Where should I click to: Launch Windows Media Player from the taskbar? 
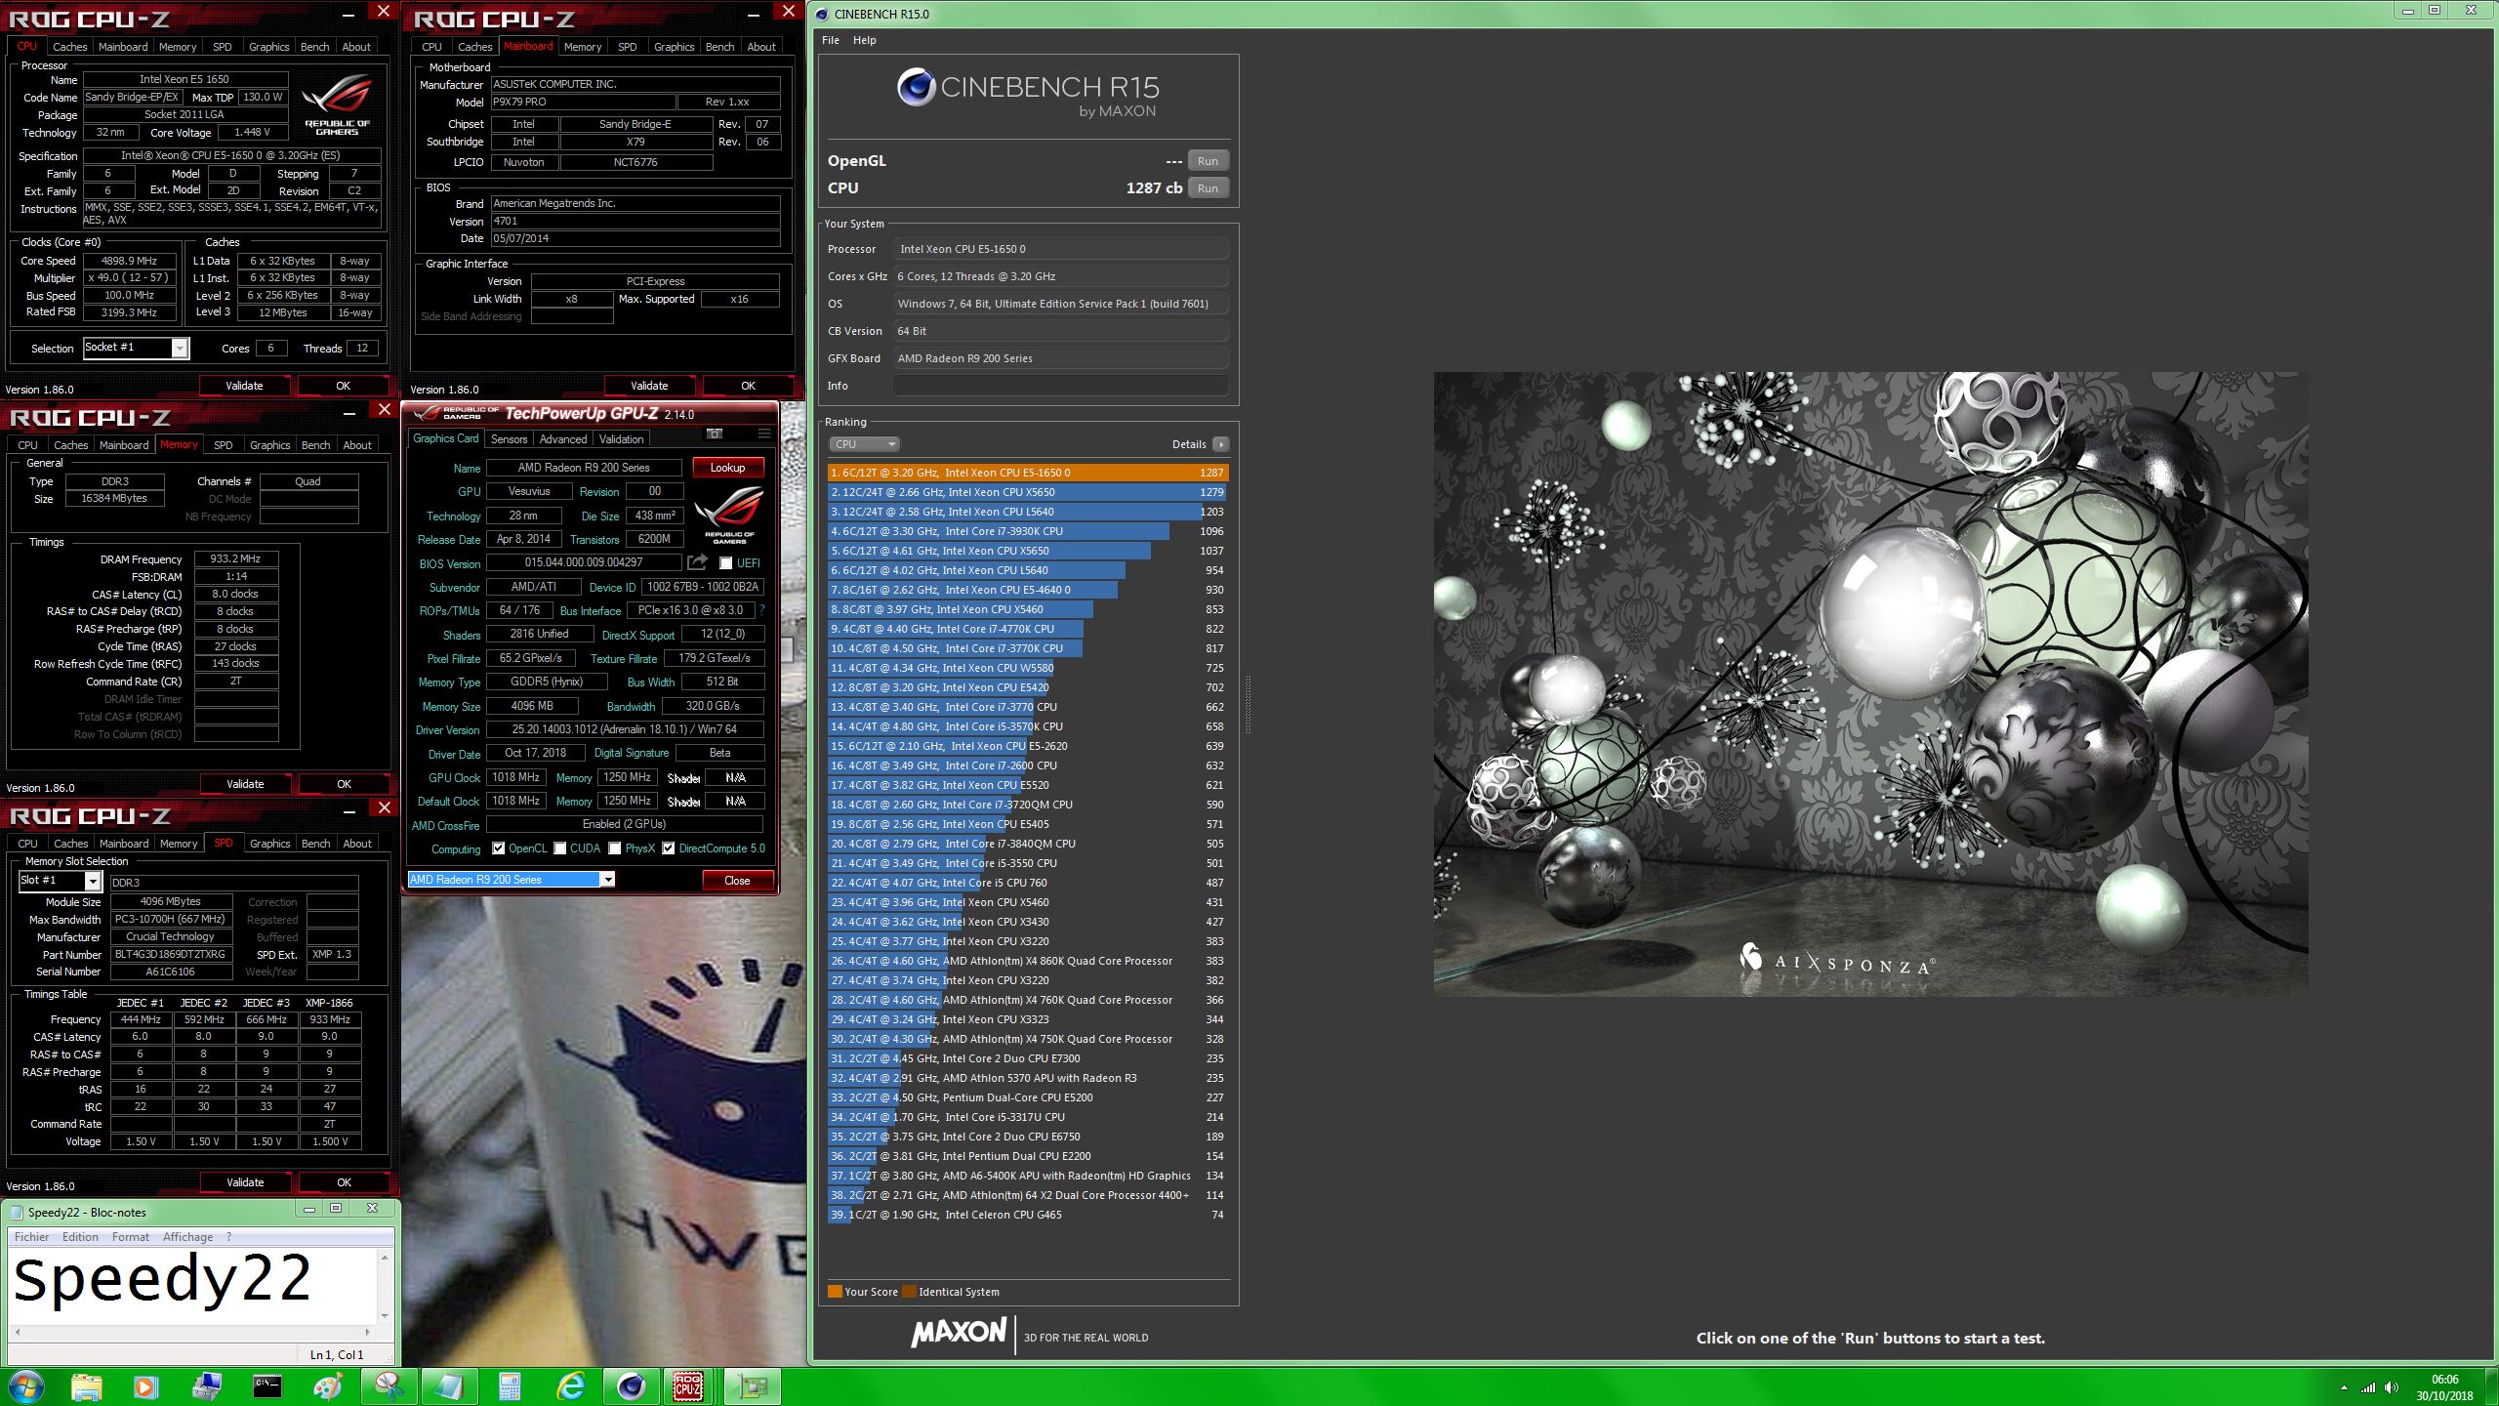coord(144,1386)
